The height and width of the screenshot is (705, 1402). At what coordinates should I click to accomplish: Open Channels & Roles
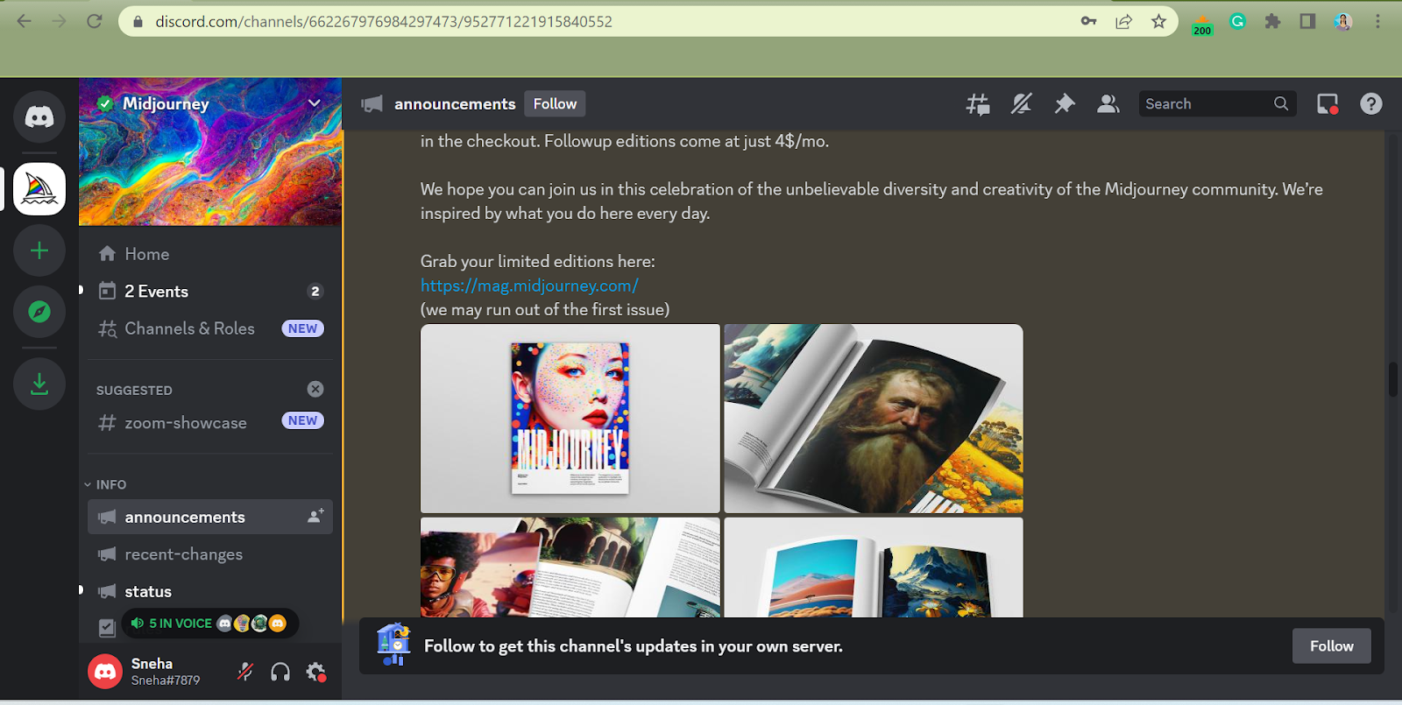click(210, 328)
